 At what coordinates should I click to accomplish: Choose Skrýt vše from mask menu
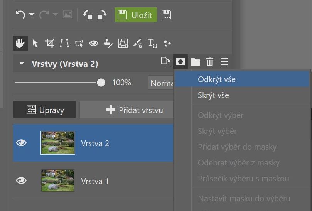click(241, 95)
